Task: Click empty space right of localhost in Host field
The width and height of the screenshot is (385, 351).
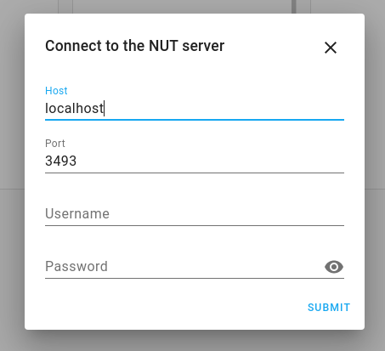Action: (224, 108)
